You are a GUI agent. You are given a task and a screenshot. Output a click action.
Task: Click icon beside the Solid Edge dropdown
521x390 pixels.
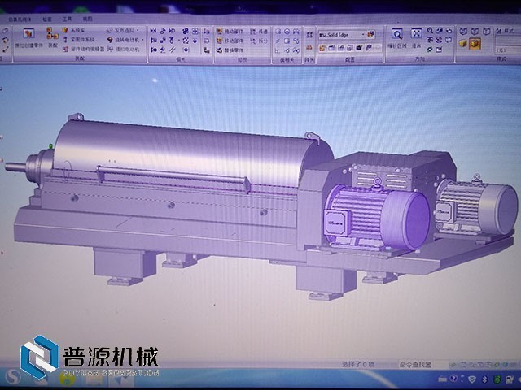(371, 34)
